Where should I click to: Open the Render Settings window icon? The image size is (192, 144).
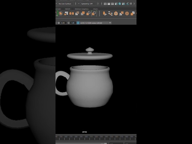[x=116, y=4]
